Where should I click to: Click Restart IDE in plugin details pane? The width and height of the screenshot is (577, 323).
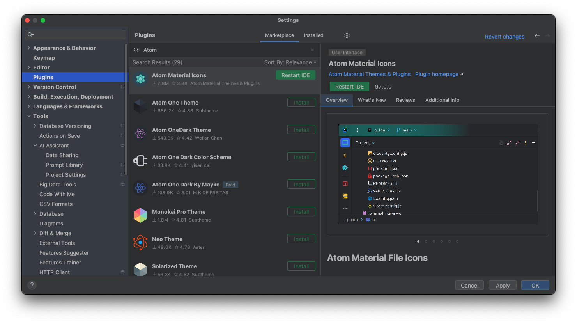(349, 87)
